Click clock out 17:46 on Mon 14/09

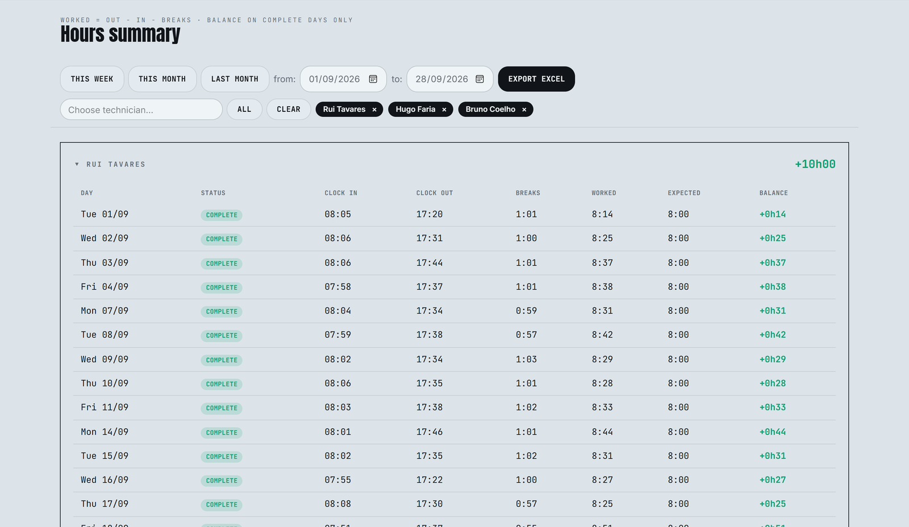[430, 432]
